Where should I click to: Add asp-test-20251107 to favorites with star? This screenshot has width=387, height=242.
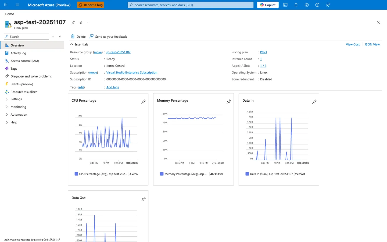[81, 22]
